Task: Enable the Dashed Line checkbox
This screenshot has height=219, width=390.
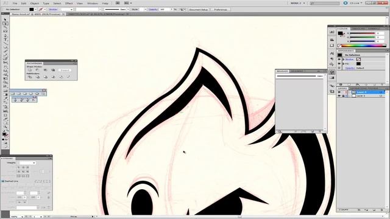Action: pyautogui.click(x=3, y=181)
